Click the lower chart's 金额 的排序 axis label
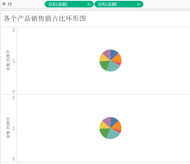This screenshot has width=190, height=164. pos(8,128)
